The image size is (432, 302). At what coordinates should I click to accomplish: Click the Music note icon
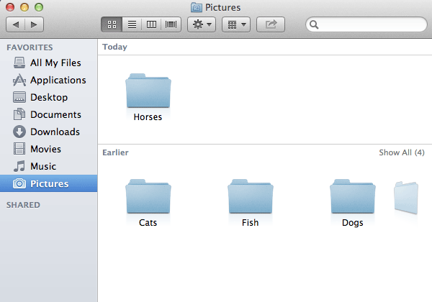[19, 166]
